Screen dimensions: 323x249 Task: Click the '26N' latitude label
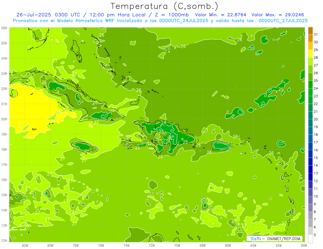4,28
